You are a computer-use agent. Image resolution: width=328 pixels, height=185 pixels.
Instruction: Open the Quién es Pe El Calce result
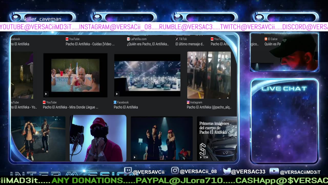272,44
